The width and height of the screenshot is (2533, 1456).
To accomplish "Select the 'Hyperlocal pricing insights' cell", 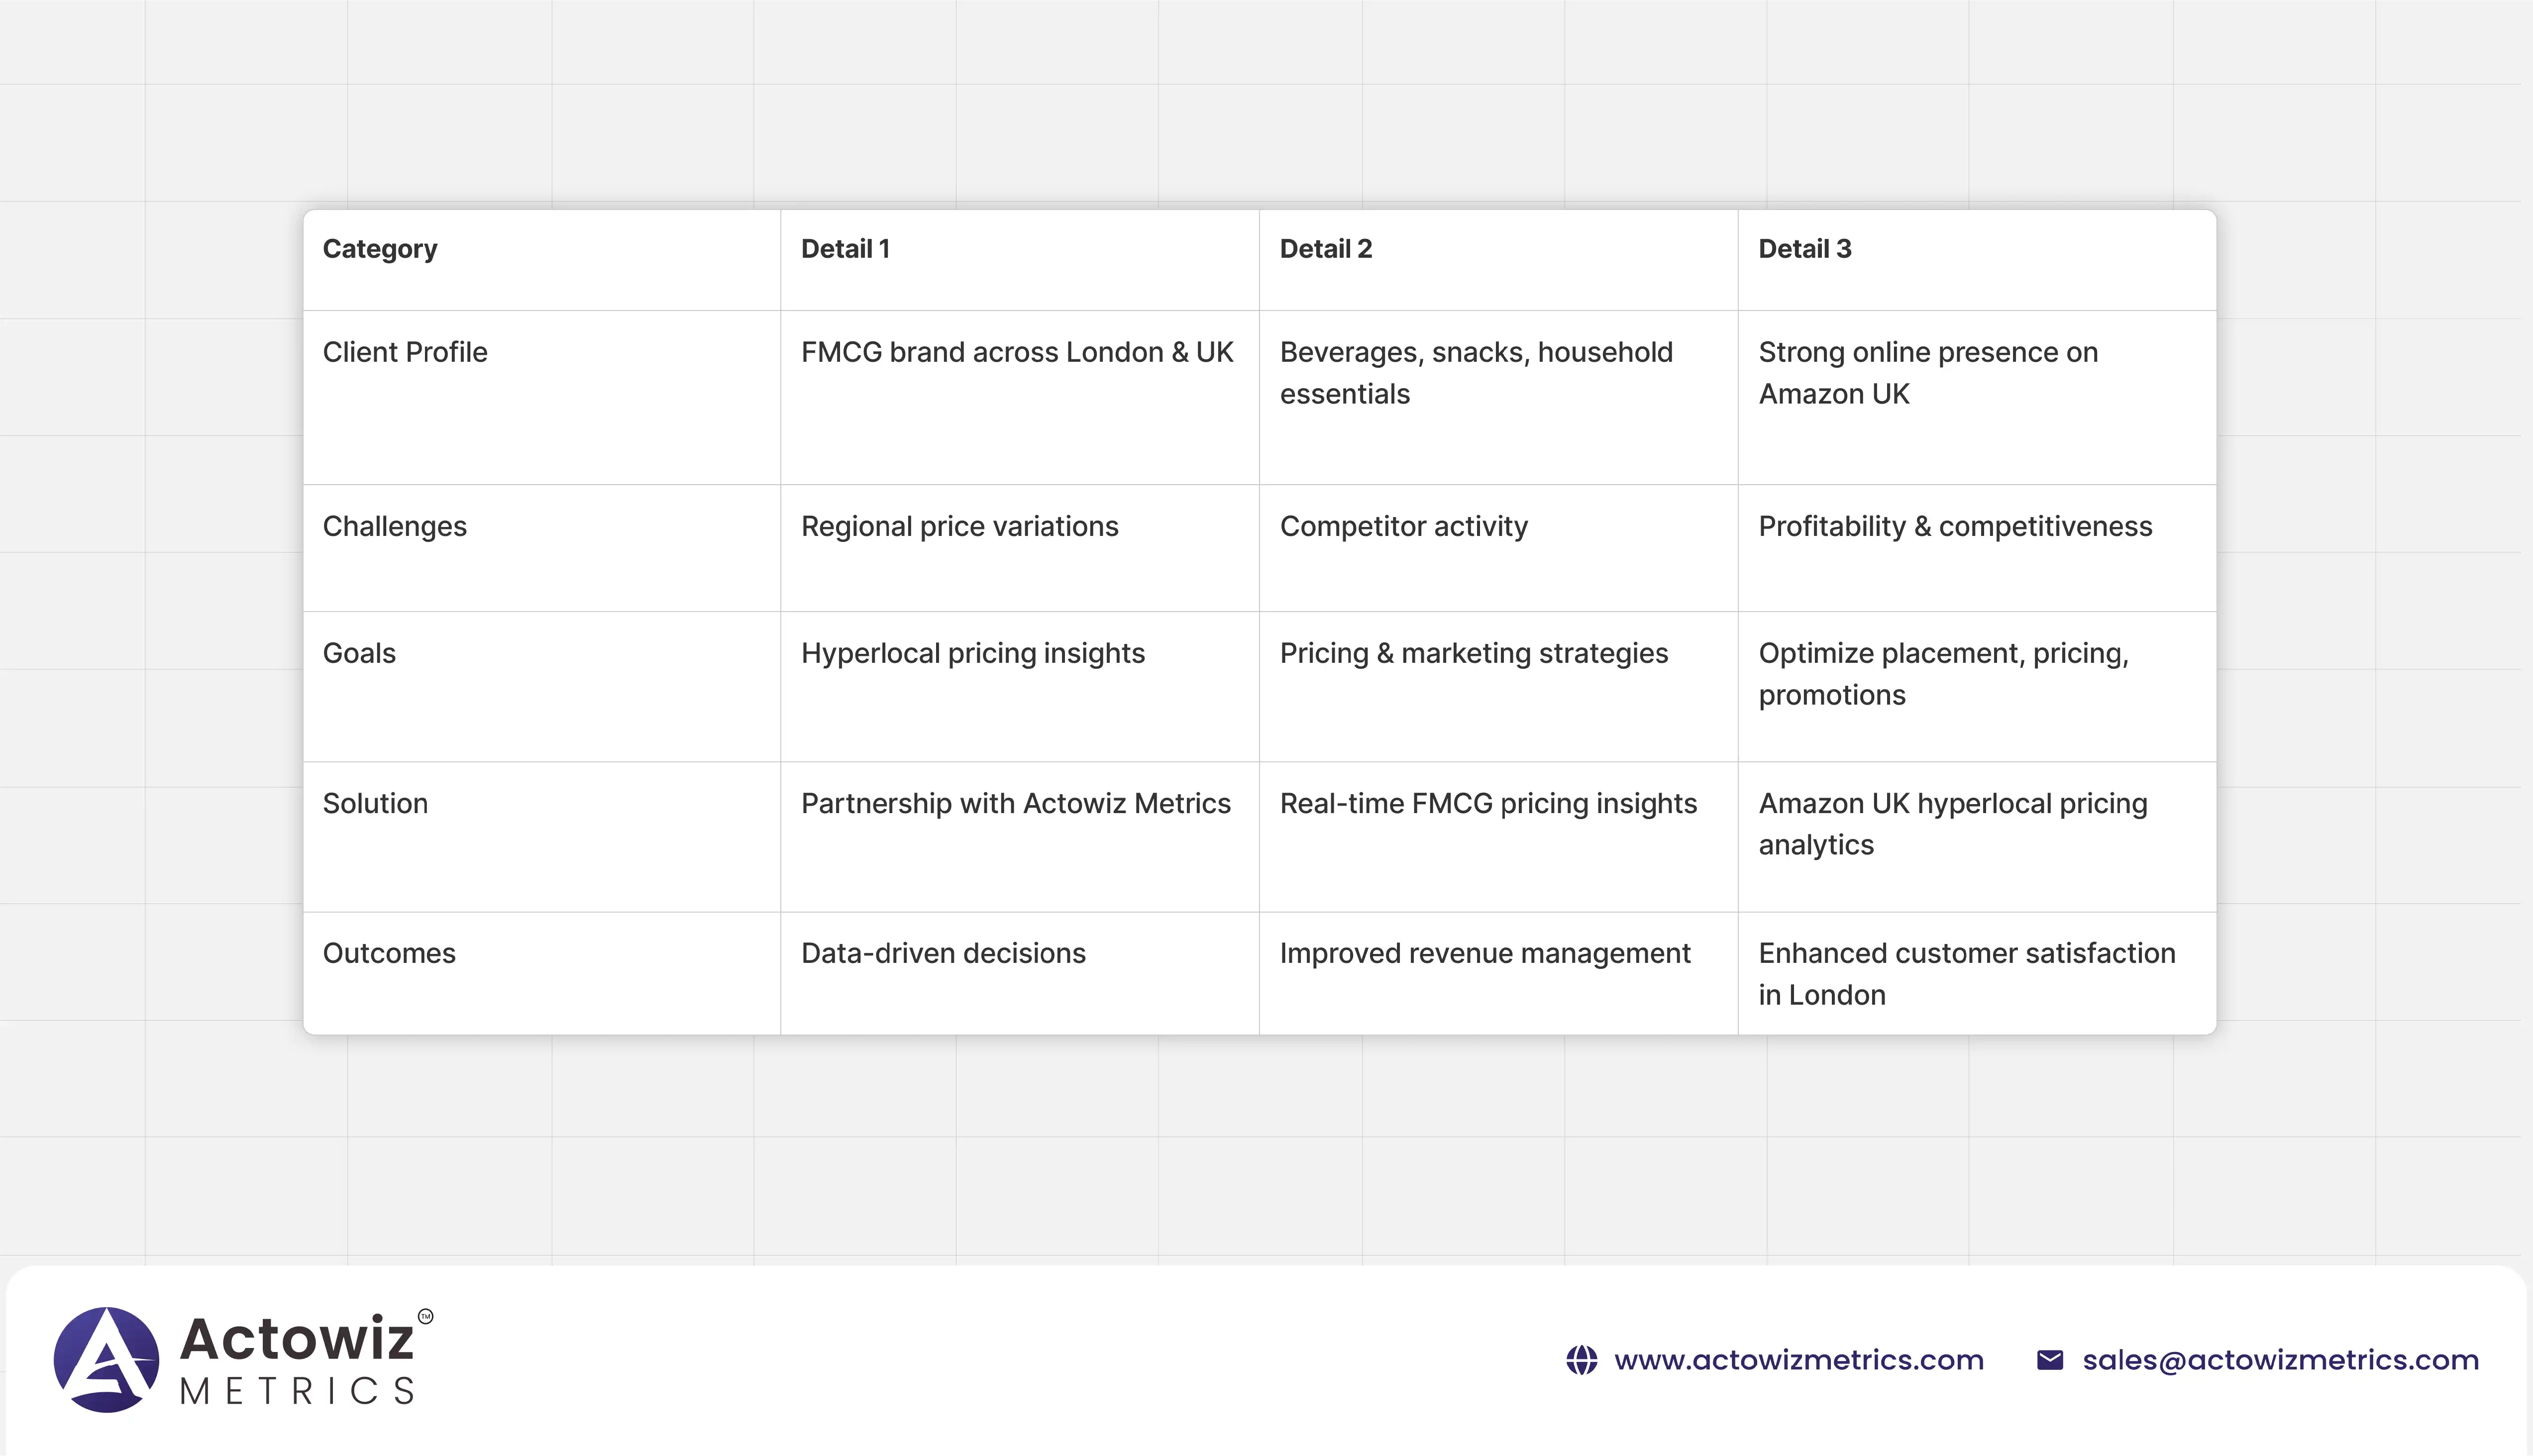I will point(973,653).
